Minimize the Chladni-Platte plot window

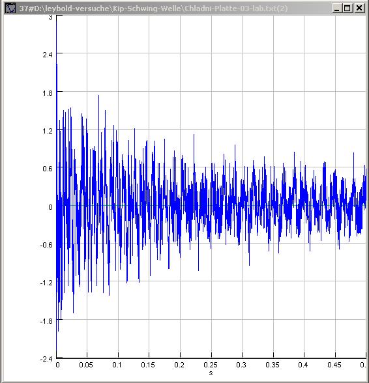click(336, 8)
